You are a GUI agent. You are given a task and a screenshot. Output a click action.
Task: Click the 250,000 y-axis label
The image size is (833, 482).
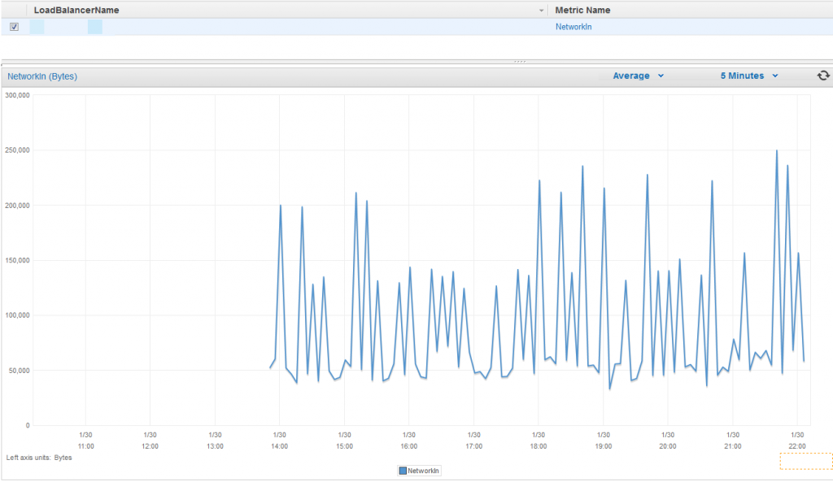pos(18,150)
